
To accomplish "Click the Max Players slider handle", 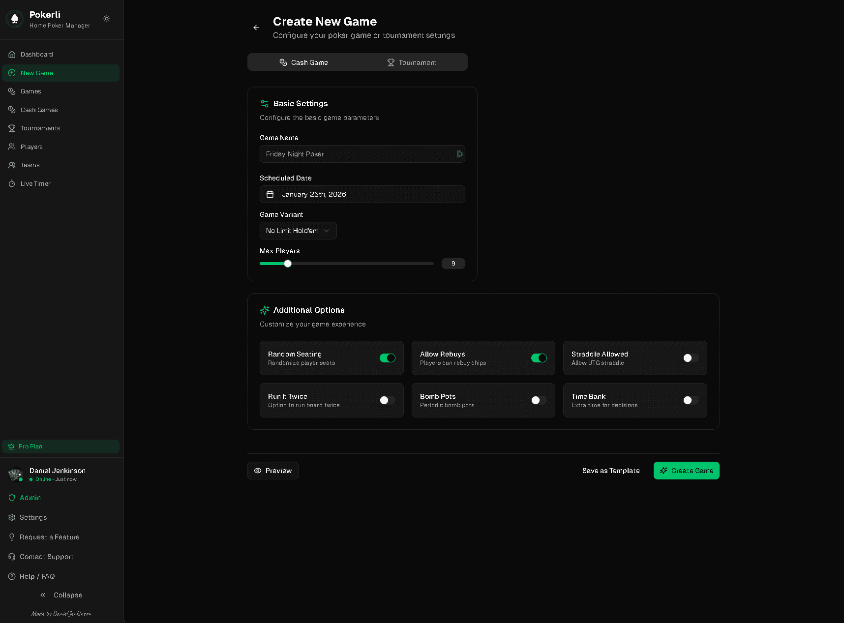I will pyautogui.click(x=288, y=264).
